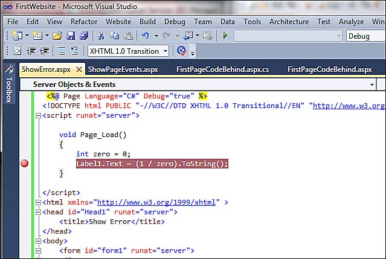Click the Decrease Indent icon
Screen dimensions: 386x259
(x=31, y=51)
